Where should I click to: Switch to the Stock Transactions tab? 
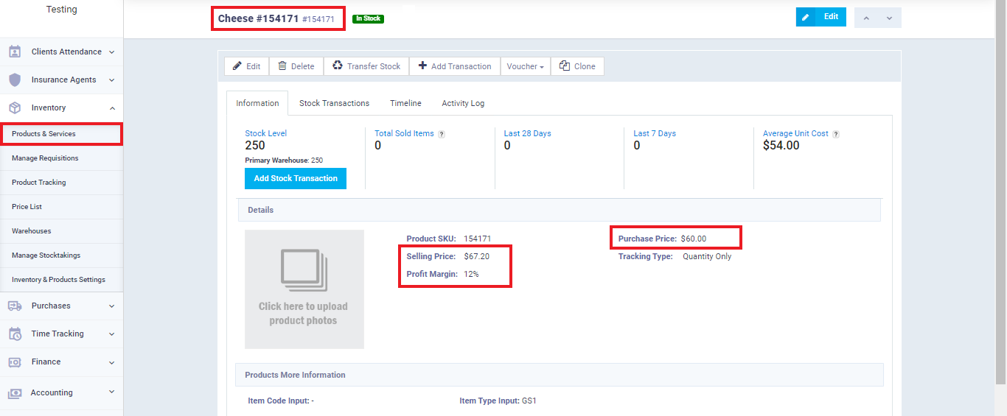(x=334, y=103)
